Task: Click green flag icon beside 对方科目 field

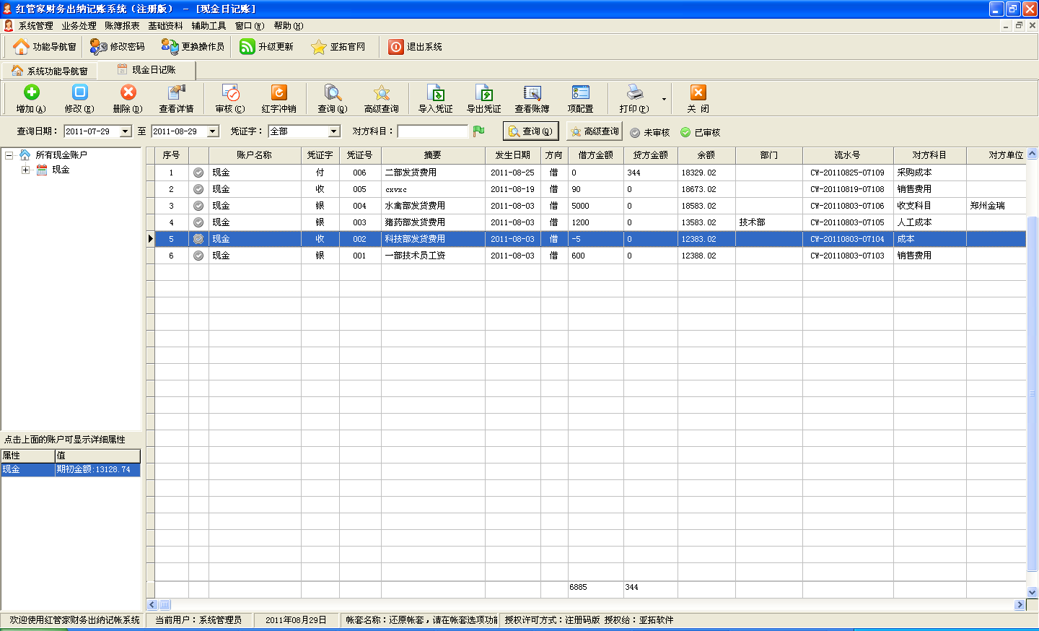Action: point(478,131)
